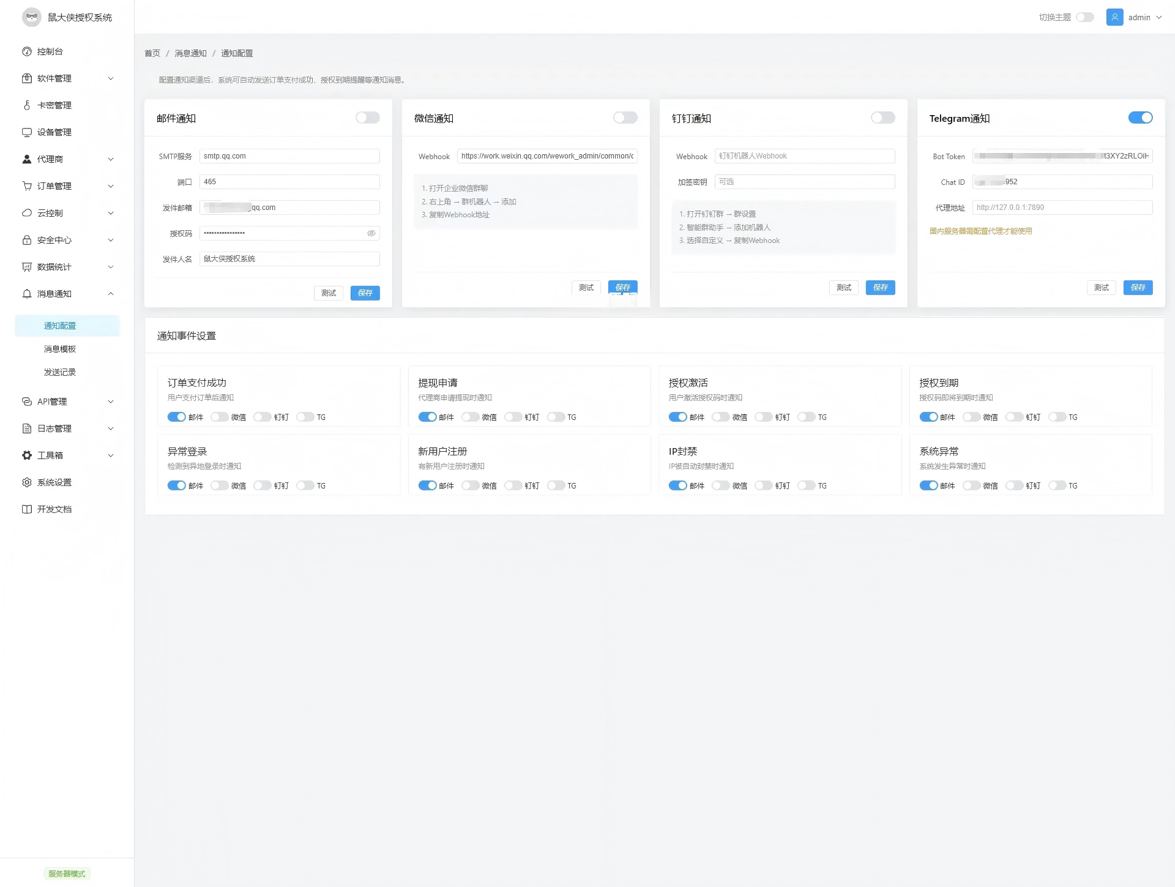This screenshot has height=887, width=1175.
Task: Toggle the 切换主题 theme switch
Action: pos(1084,17)
